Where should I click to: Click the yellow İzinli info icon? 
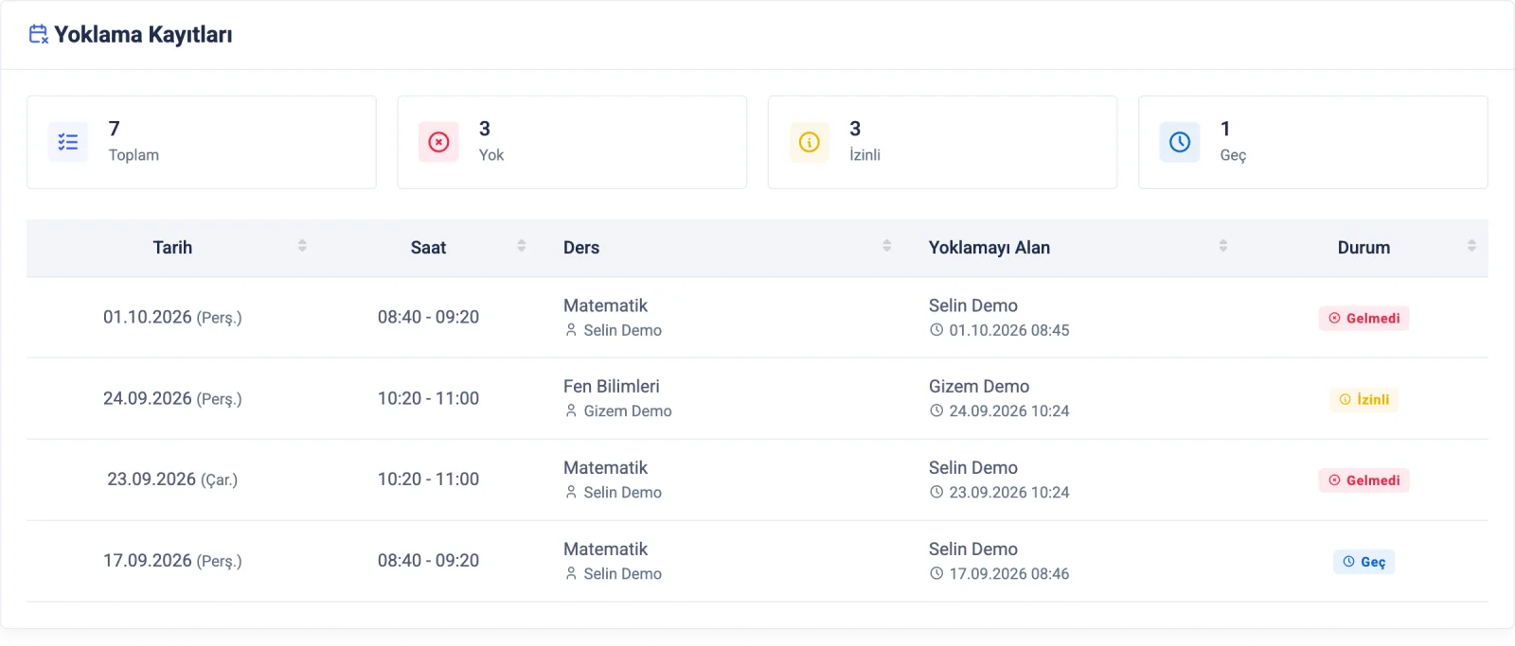click(x=810, y=142)
